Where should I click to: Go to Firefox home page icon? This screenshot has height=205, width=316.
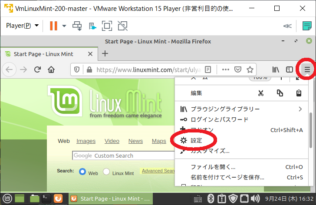coord(51,70)
